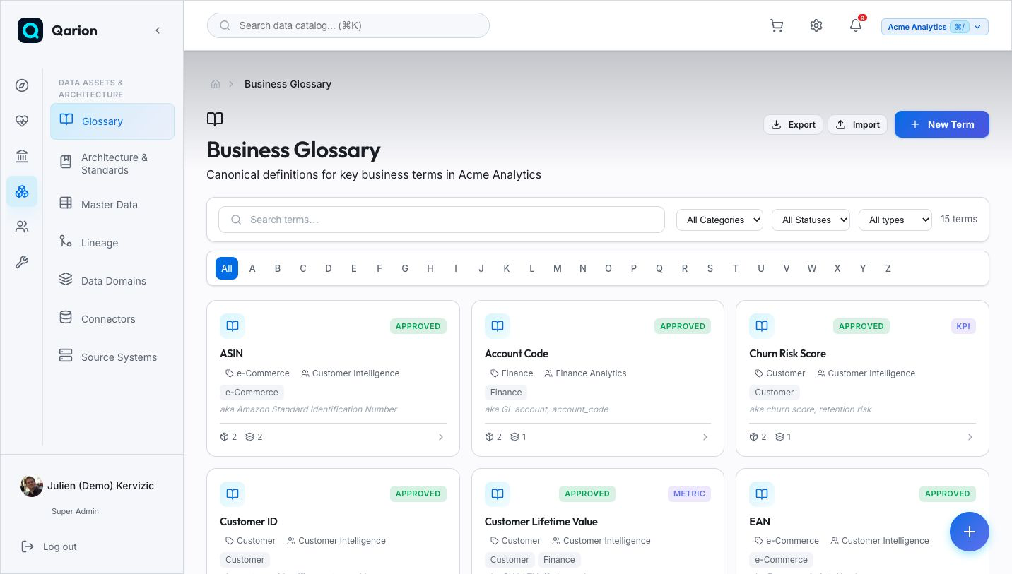Open settings gear in top bar
This screenshot has height=574, width=1012.
click(x=816, y=26)
